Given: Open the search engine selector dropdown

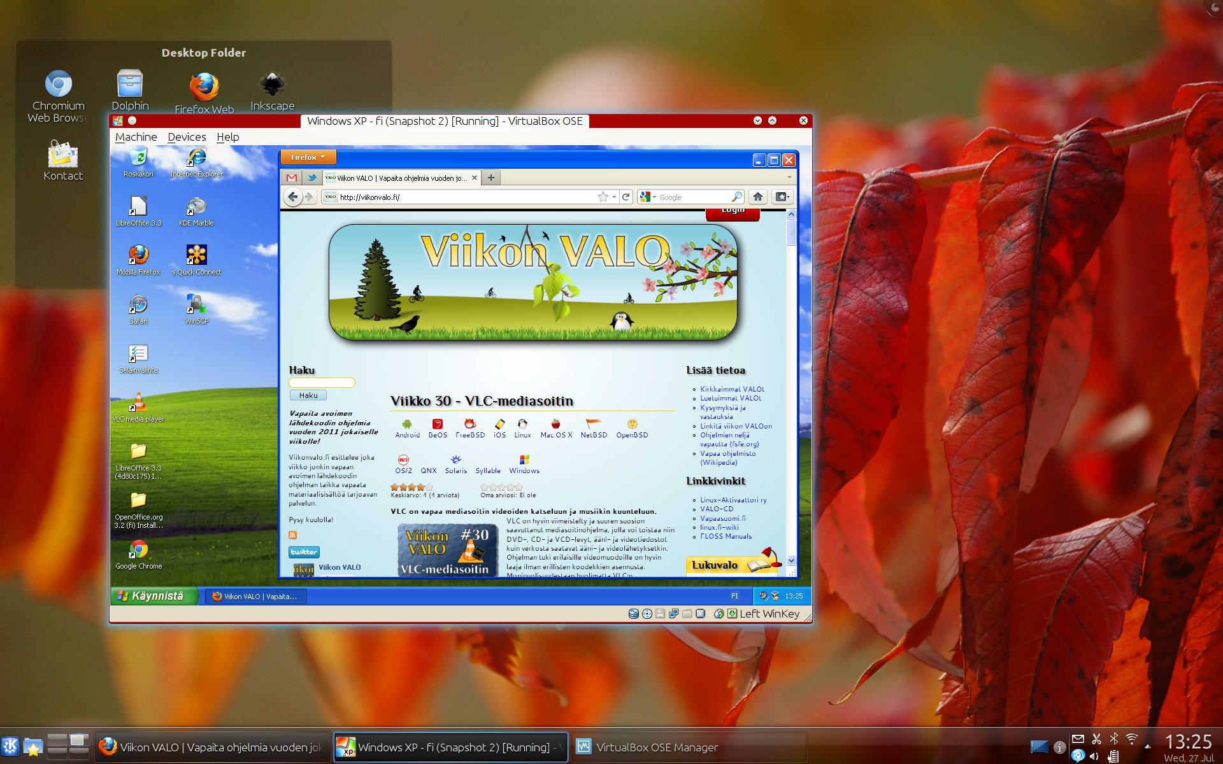Looking at the screenshot, I should [x=648, y=197].
